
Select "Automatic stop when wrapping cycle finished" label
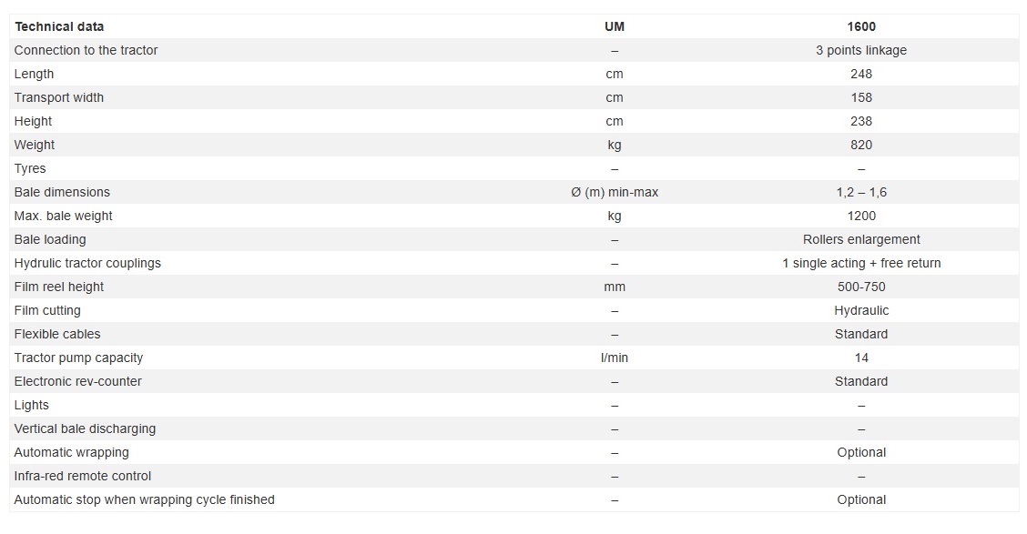point(144,499)
